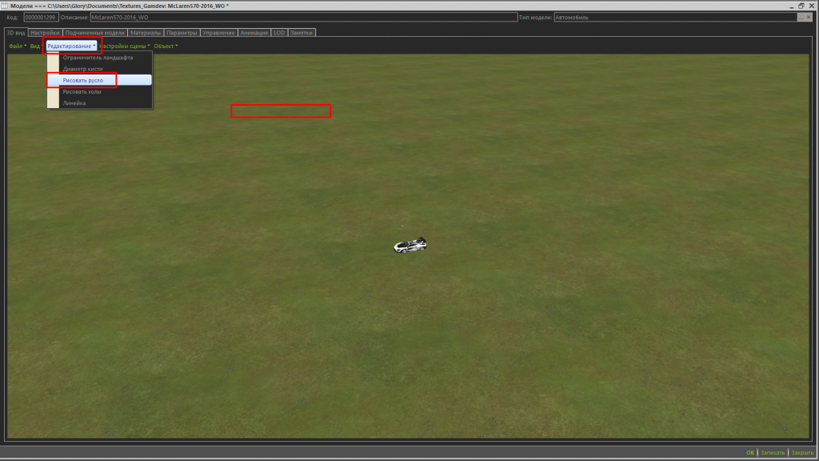
Task: Open the Вид menu
Action: (x=35, y=46)
